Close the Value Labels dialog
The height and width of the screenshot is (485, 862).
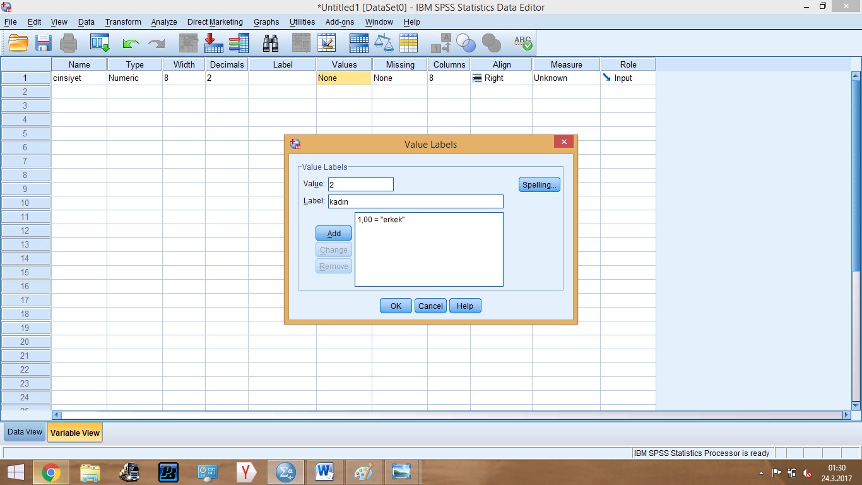[x=564, y=142]
